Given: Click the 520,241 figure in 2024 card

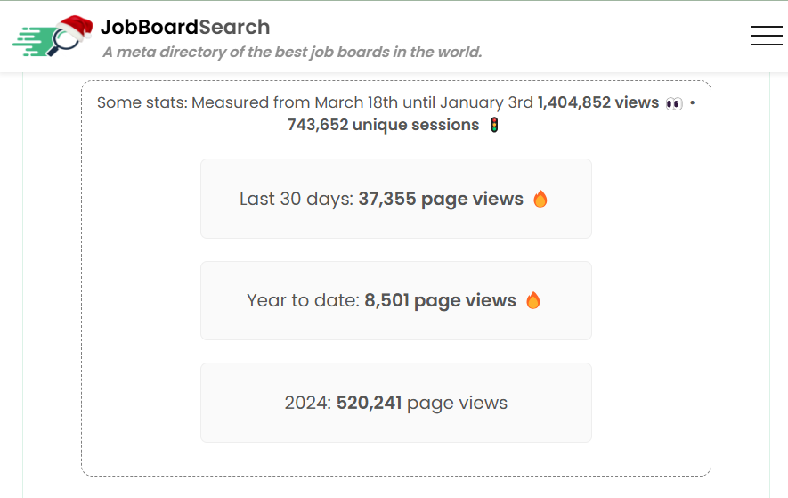Looking at the screenshot, I should click(x=369, y=403).
